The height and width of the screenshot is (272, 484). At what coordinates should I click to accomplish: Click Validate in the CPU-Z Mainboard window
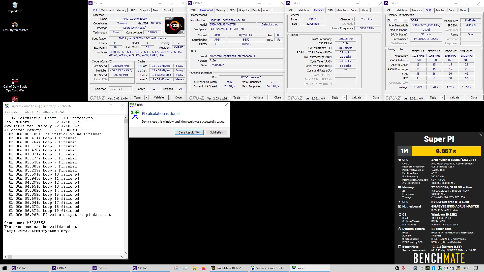pos(258,97)
